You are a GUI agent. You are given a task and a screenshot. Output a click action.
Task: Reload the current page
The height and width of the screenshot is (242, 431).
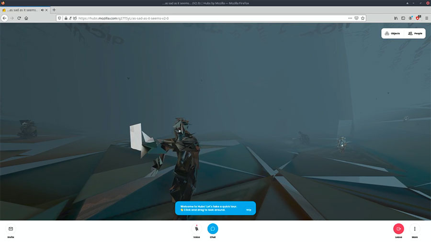[x=19, y=18]
